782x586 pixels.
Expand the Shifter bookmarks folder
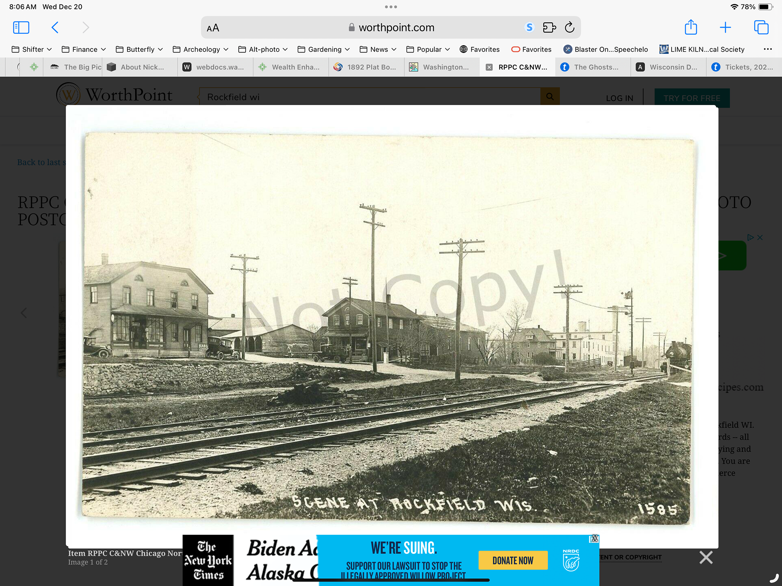(32, 49)
